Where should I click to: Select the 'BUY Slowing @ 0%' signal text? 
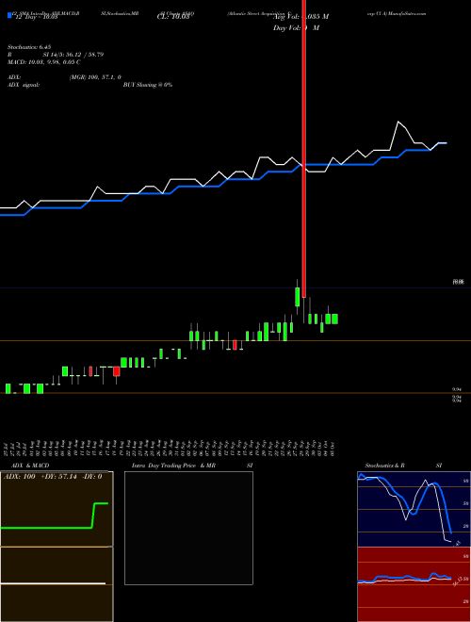tap(148, 85)
